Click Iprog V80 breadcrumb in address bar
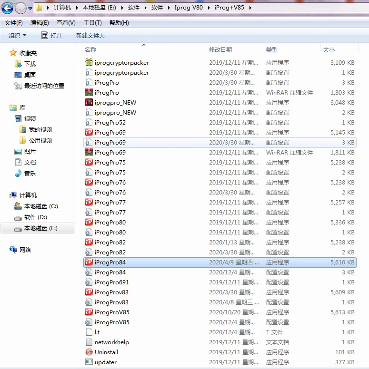The height and width of the screenshot is (369, 369). click(x=189, y=8)
